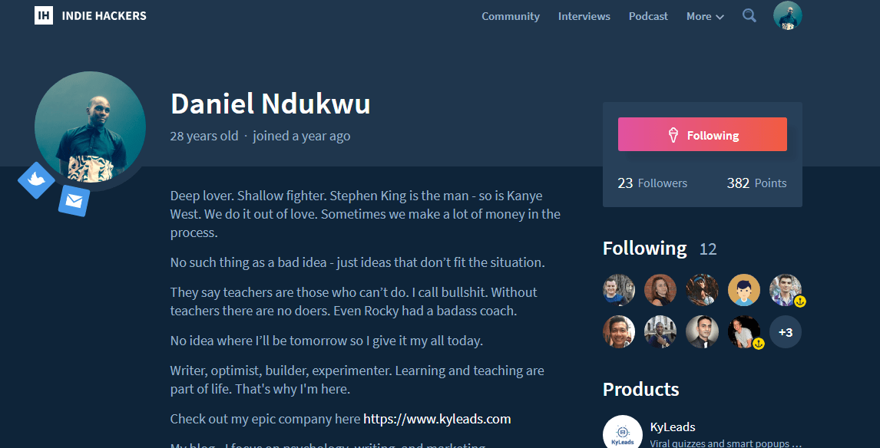Click the KyLeads product logo icon

[622, 433]
